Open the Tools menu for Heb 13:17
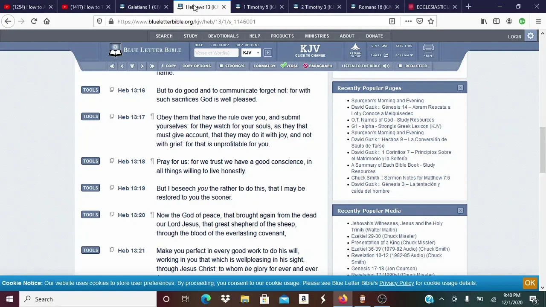Viewport: 546px width, 307px height. pos(90,116)
